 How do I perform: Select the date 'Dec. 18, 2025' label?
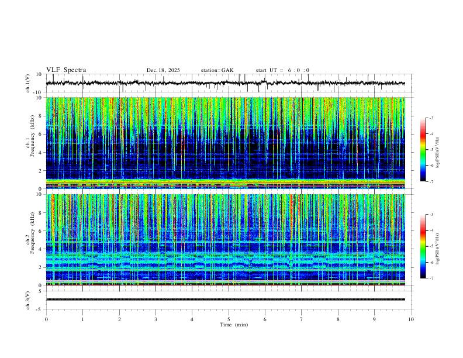coord(163,70)
